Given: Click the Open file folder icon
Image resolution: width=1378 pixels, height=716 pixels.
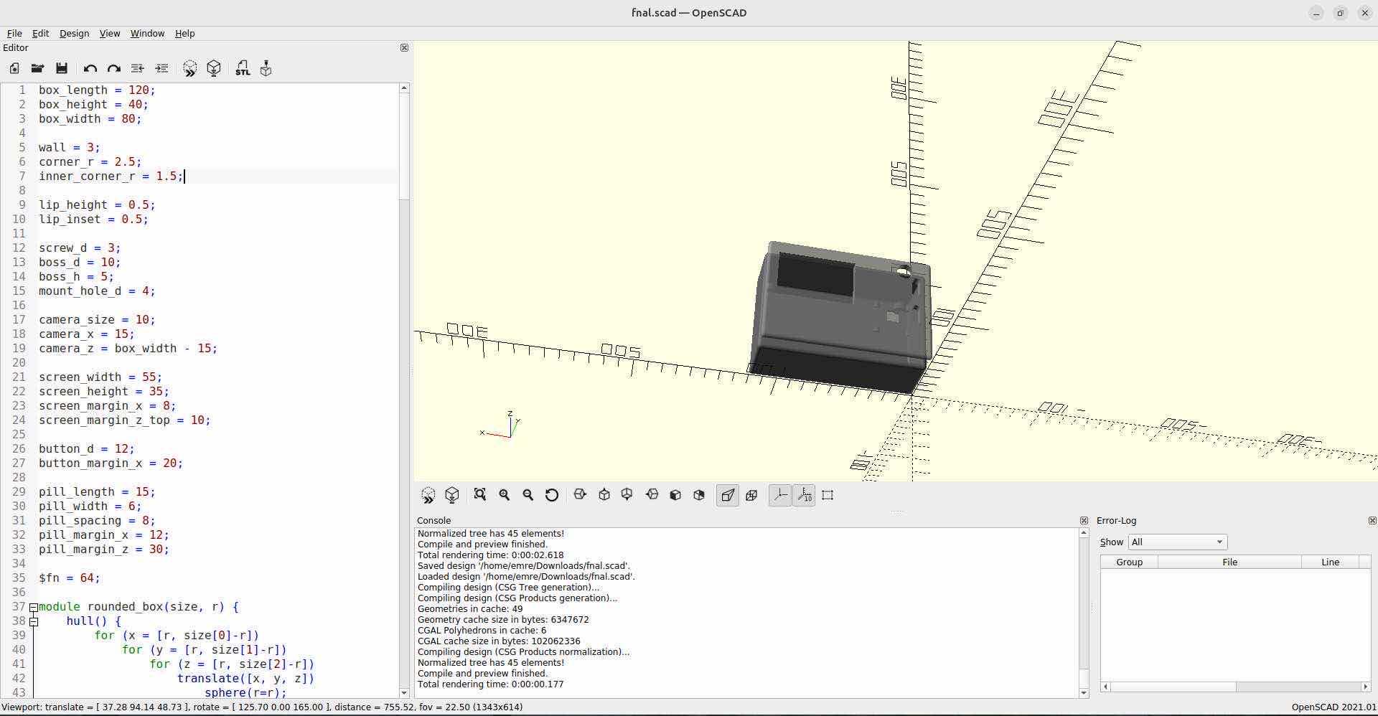Looking at the screenshot, I should (x=37, y=68).
